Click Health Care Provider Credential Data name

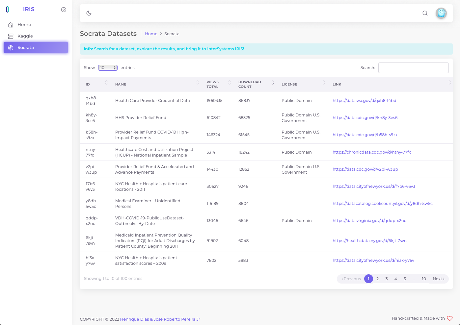tap(152, 101)
